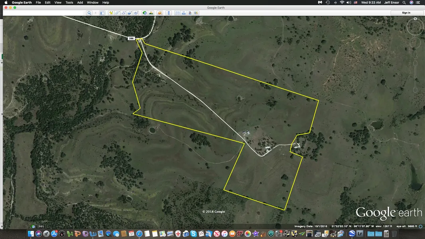Add a new placemark with pushpin icon

click(111, 13)
